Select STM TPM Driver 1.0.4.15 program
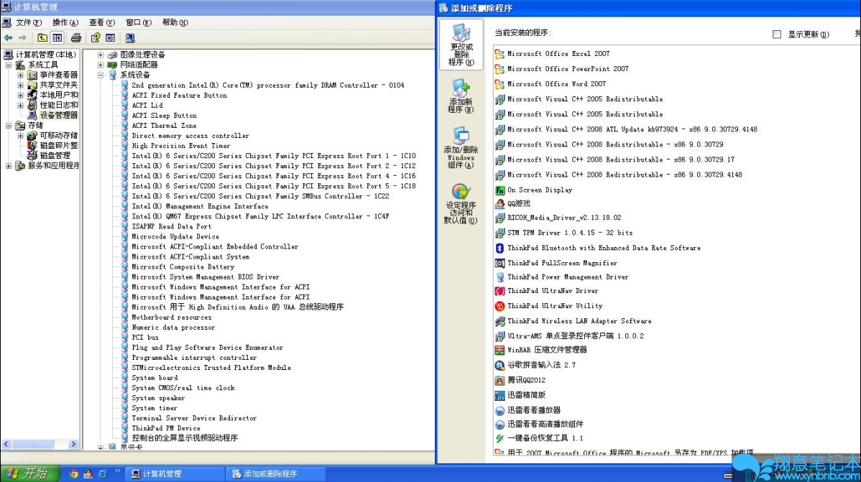Image resolution: width=861 pixels, height=482 pixels. 569,233
